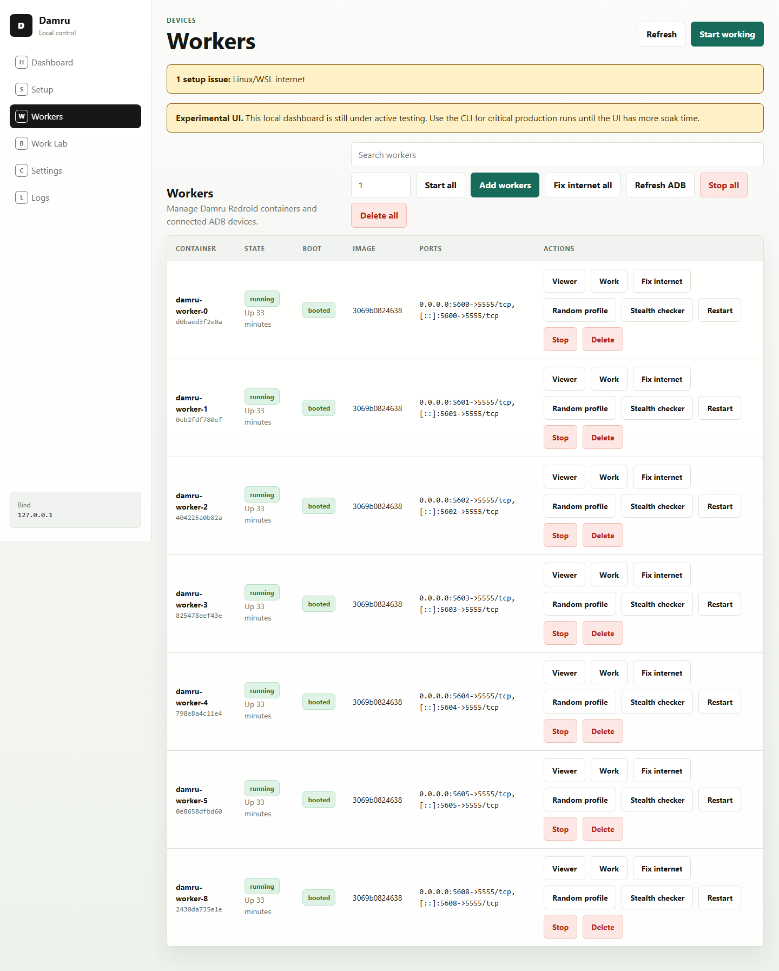Apply Random profile to damru-worker-2
Screen dimensions: 779x971
pos(580,506)
